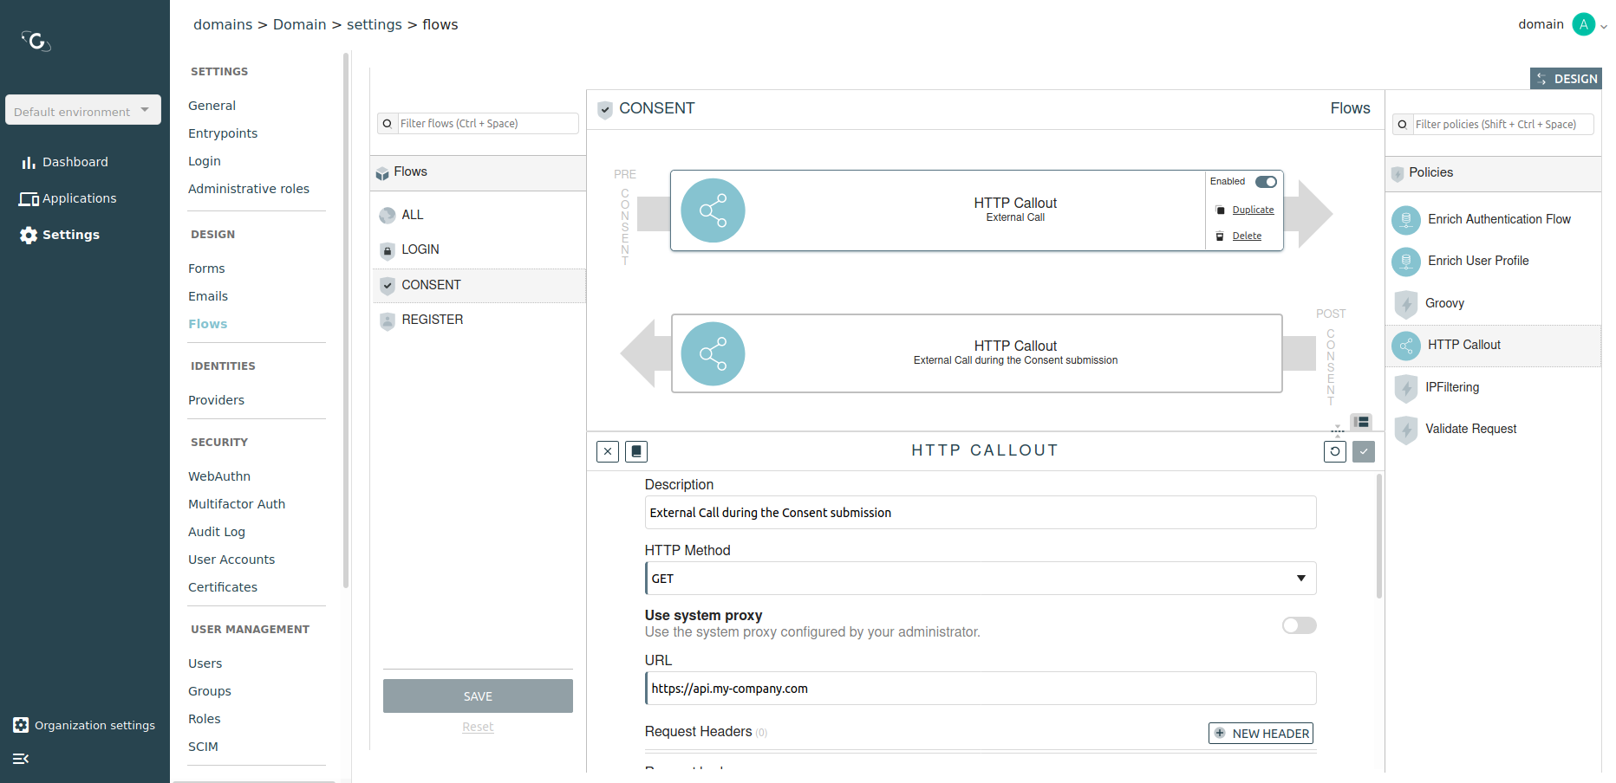Toggle the flow details view icon
The height and width of the screenshot is (783, 1616).
click(x=1362, y=422)
